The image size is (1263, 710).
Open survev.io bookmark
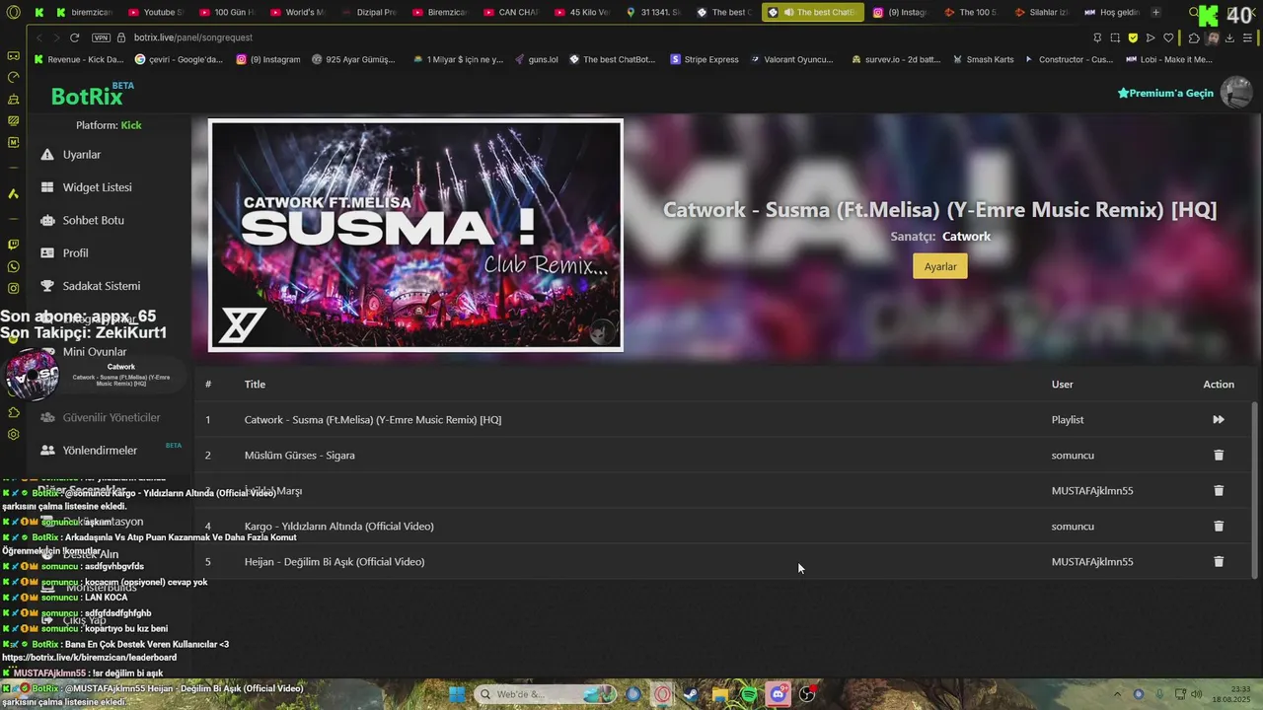pos(894,59)
